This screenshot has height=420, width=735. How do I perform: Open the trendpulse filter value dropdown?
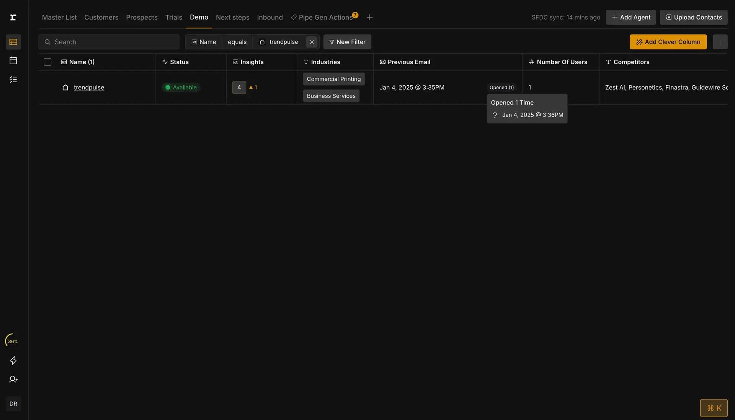(x=279, y=42)
